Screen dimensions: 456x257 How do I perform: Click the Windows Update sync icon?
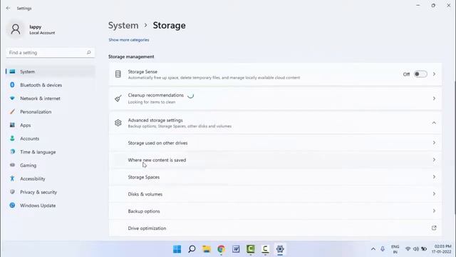pos(12,205)
